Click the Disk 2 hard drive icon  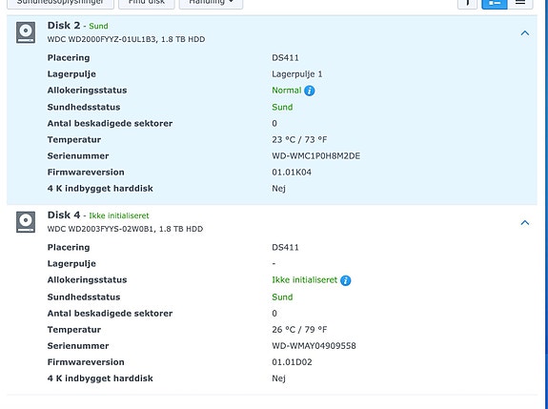point(26,32)
